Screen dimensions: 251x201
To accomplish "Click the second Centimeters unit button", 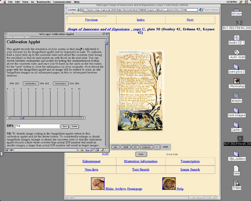I will (x=61, y=83).
